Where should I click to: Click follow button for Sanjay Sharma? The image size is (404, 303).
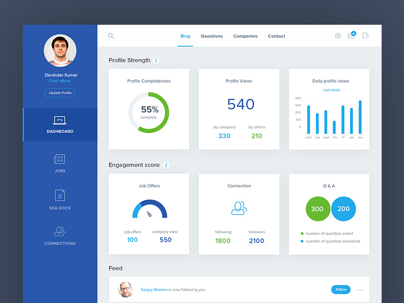click(x=340, y=289)
